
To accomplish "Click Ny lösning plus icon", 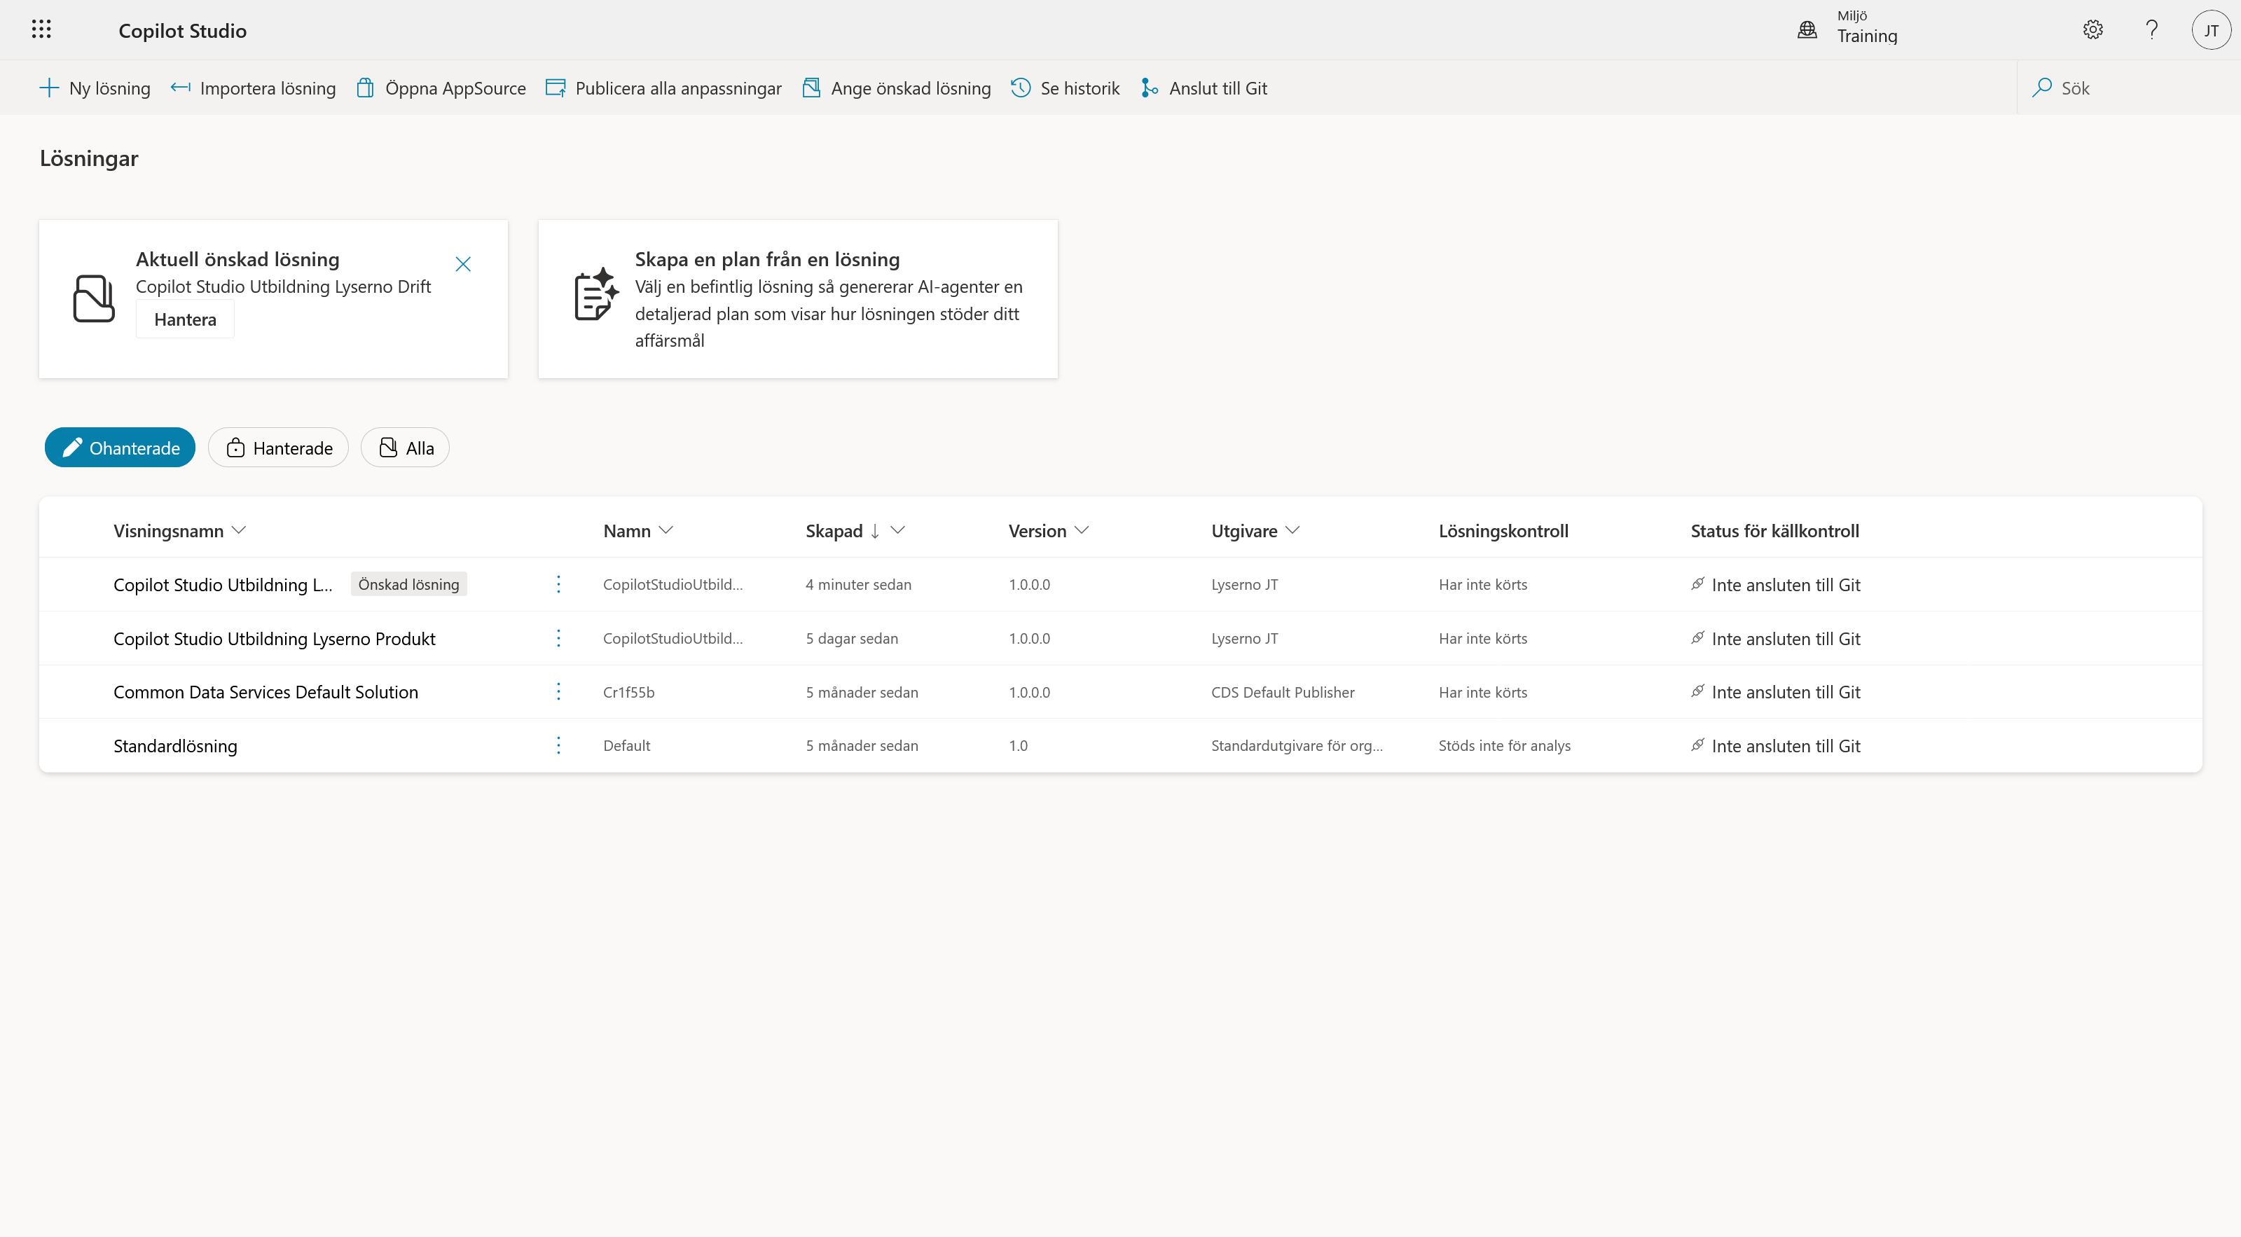I will pos(49,88).
